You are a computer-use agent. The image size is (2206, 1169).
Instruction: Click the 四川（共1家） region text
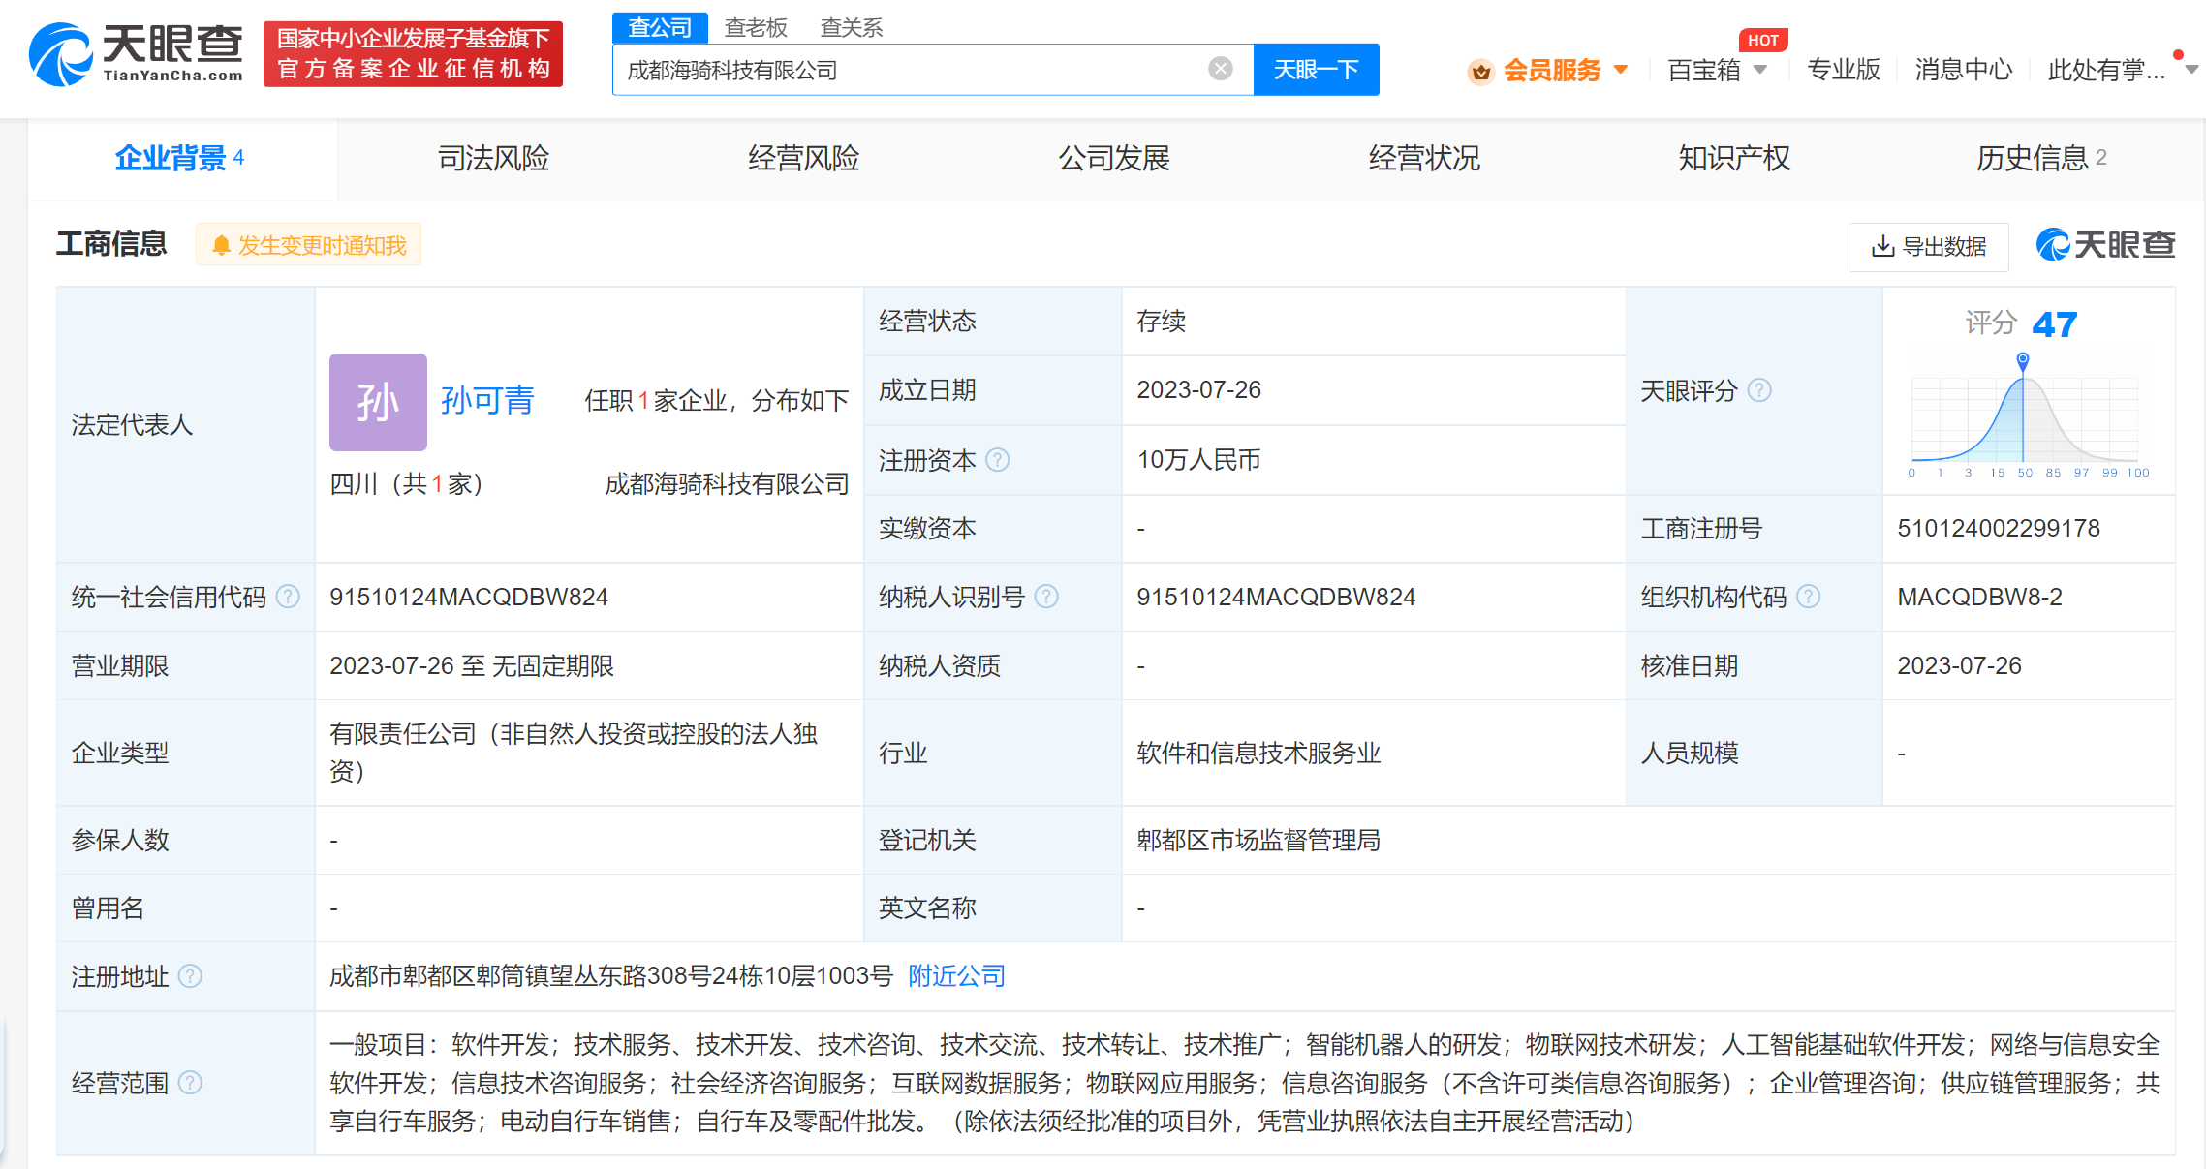click(x=407, y=483)
